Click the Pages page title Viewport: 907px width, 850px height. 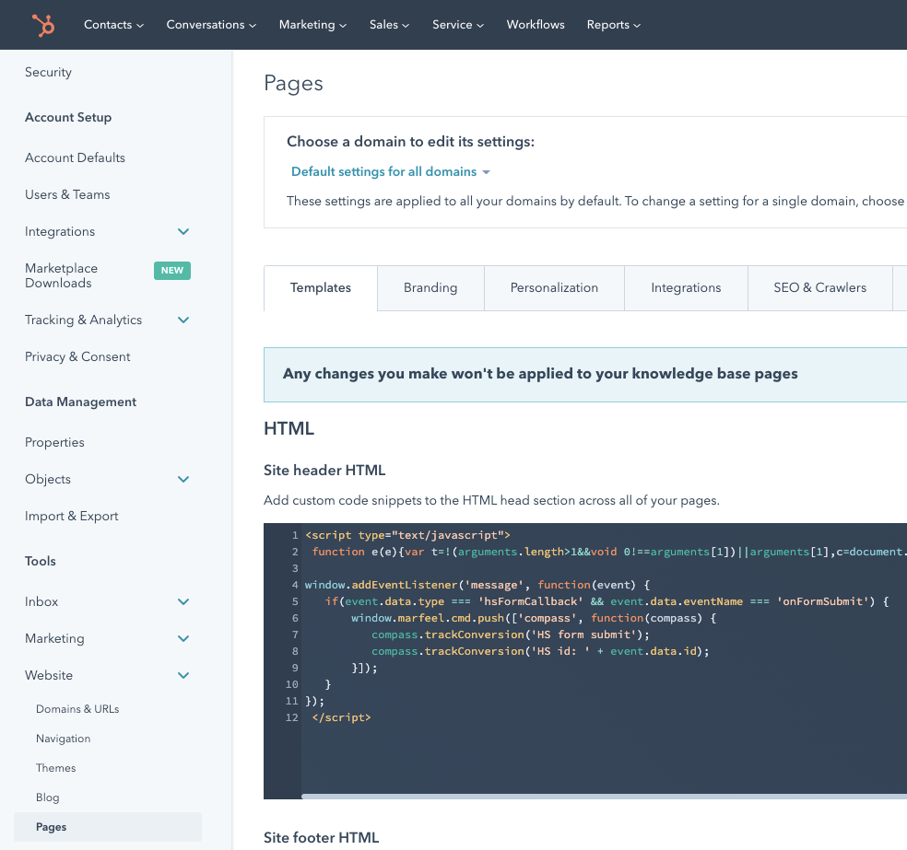293,83
